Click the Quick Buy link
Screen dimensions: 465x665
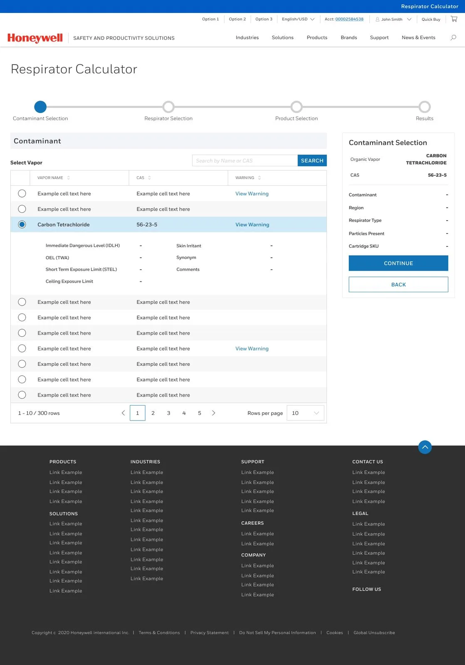tap(431, 19)
